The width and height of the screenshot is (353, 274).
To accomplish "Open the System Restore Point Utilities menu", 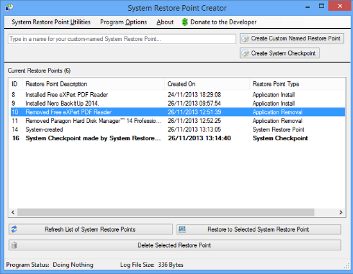I will tap(51, 22).
